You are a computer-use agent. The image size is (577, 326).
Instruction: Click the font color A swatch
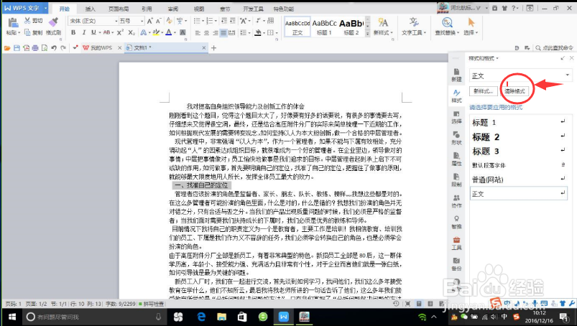pyautogui.click(x=169, y=32)
